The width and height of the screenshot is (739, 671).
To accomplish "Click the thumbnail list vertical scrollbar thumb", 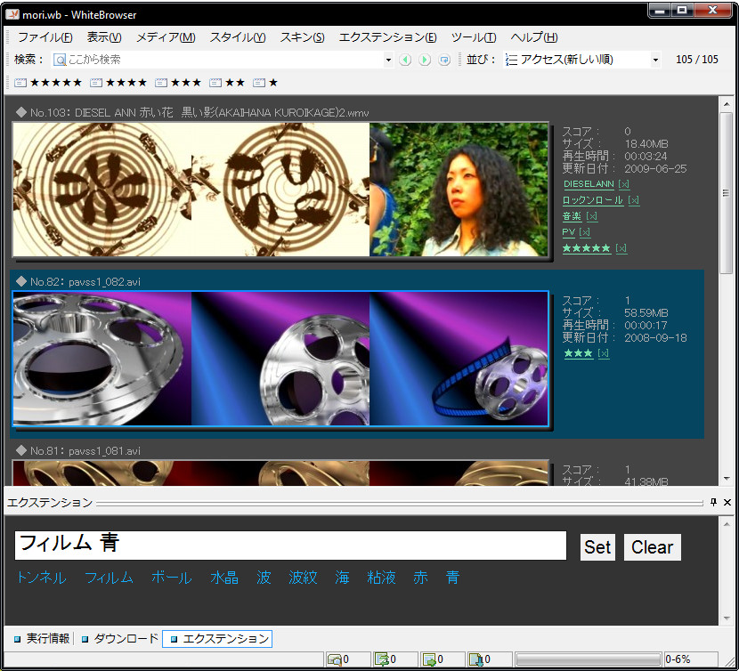I will 726,192.
